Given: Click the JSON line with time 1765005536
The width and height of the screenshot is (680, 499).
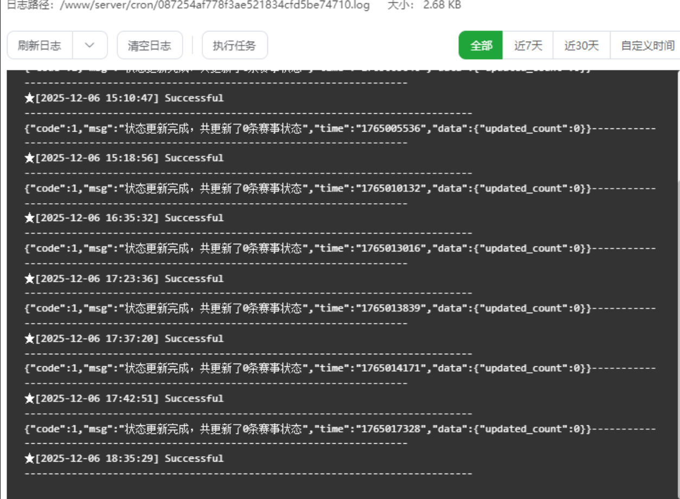Looking at the screenshot, I should (x=309, y=129).
